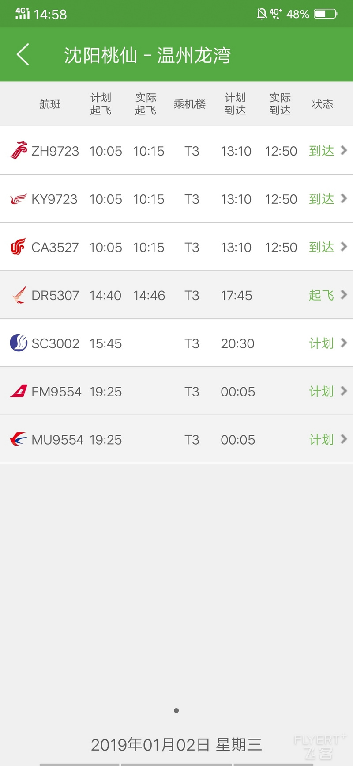
Task: Click Shanghai Airlines logo beside FM9554
Action: (x=19, y=391)
